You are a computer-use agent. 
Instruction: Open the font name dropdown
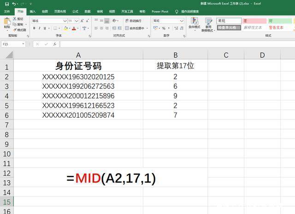tap(65, 21)
